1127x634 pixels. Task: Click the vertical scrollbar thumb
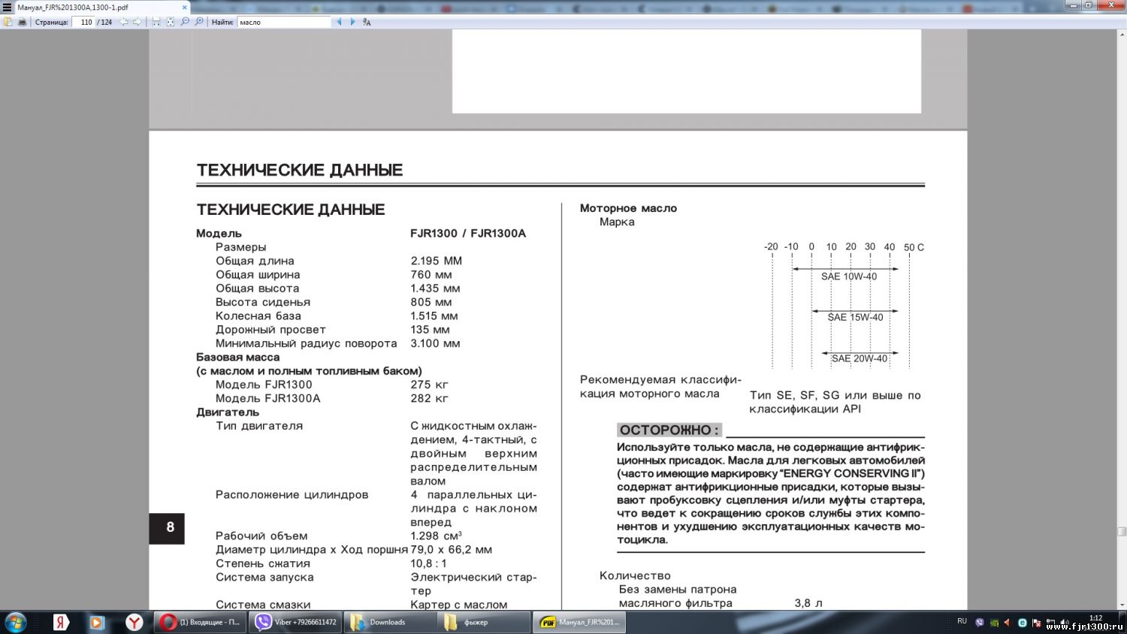(x=1122, y=531)
